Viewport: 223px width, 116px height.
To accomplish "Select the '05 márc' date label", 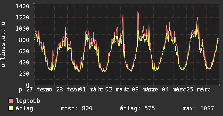I will [x=198, y=89].
